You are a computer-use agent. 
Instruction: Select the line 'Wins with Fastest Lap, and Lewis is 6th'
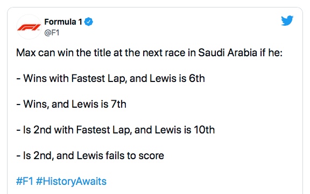[110, 78]
